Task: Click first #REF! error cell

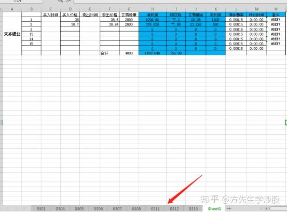Action: click(x=276, y=20)
